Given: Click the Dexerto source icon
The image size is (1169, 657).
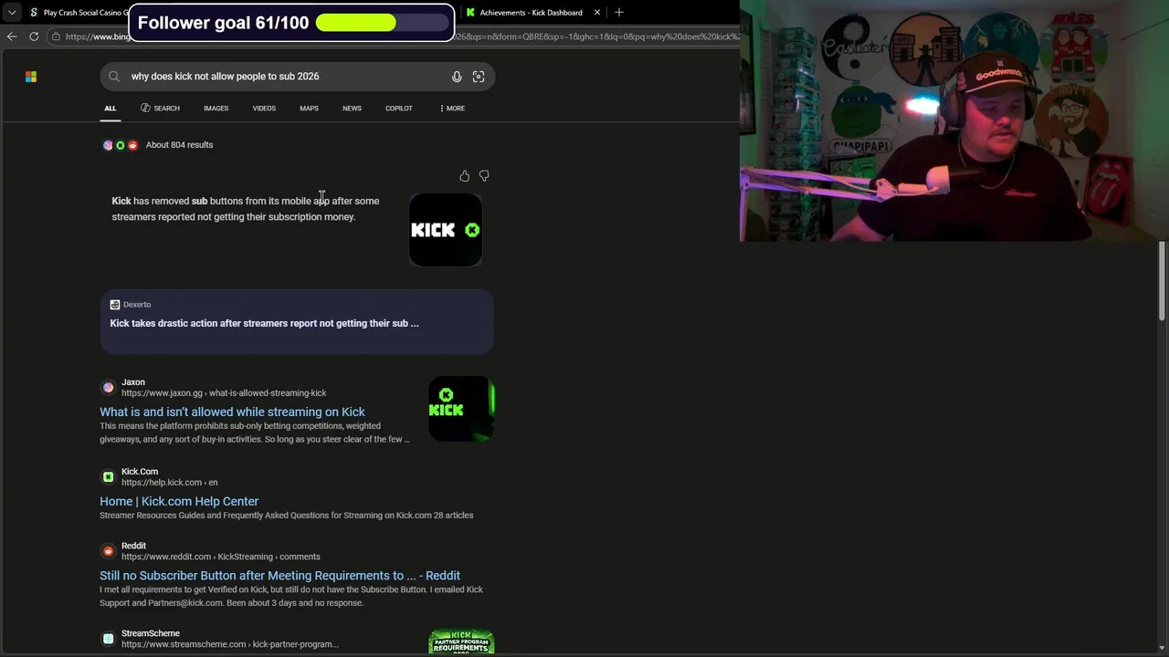Looking at the screenshot, I should 115,305.
